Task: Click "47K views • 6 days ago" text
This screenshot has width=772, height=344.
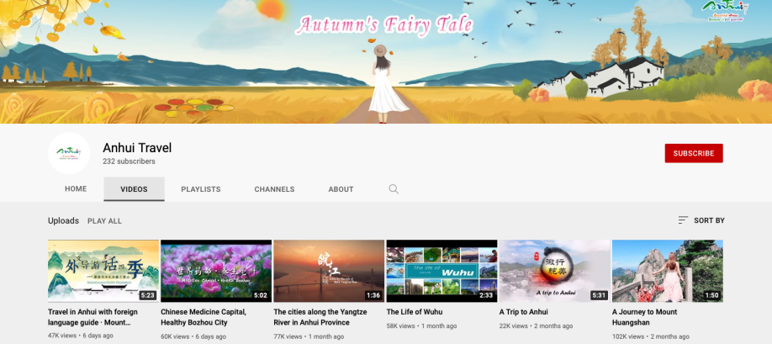Action: [x=80, y=336]
